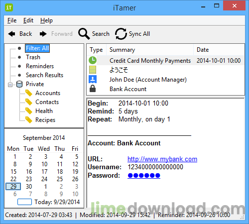Open the Help menu

click(x=46, y=20)
